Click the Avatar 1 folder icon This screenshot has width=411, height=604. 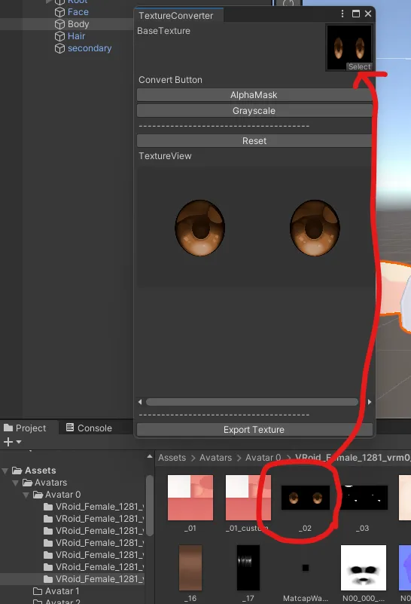point(38,591)
